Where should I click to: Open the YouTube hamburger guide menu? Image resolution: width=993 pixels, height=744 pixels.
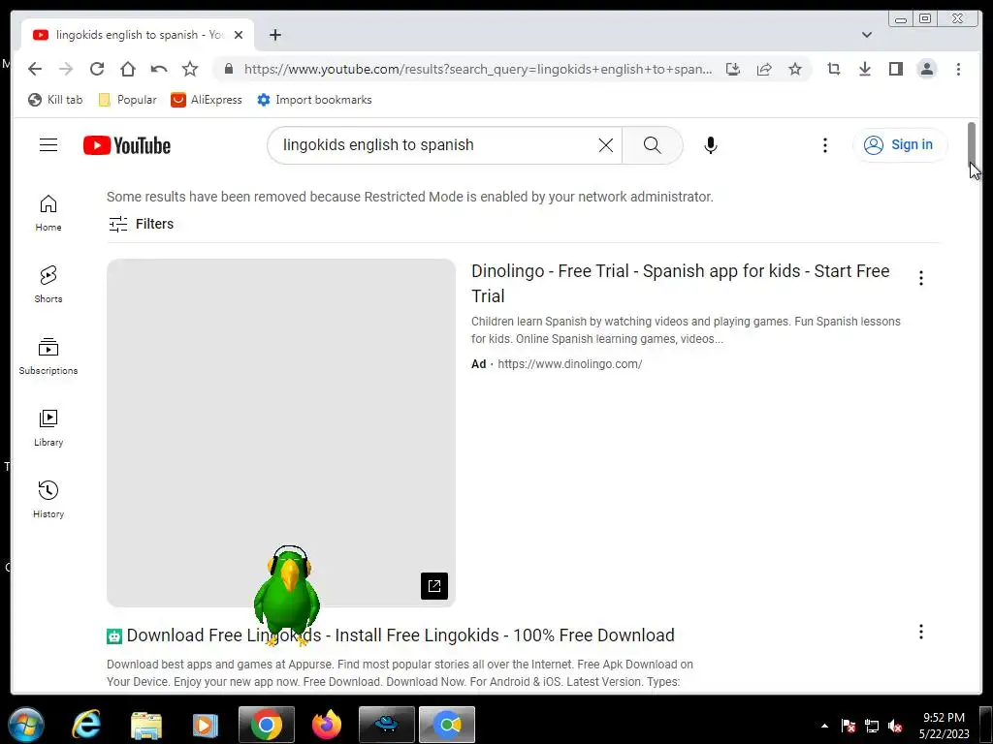point(48,145)
